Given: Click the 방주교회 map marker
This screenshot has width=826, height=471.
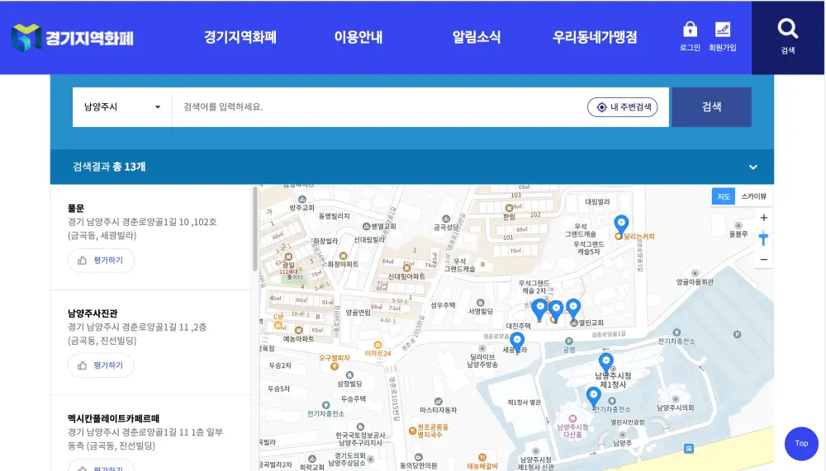Looking at the screenshot, I should (301, 200).
